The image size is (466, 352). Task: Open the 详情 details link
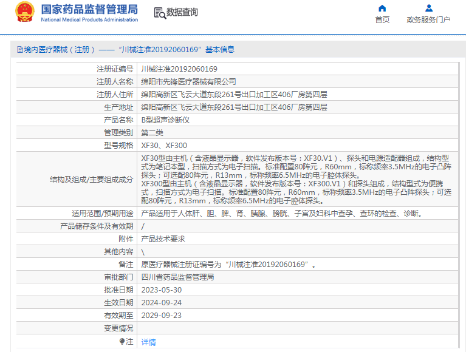[148, 342]
